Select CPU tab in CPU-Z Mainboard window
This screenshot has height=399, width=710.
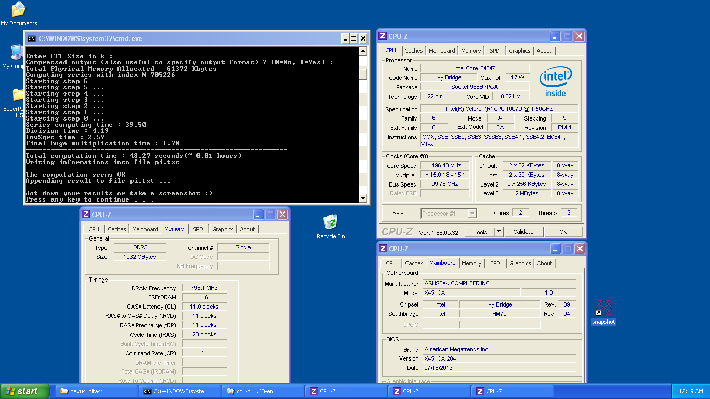click(391, 263)
